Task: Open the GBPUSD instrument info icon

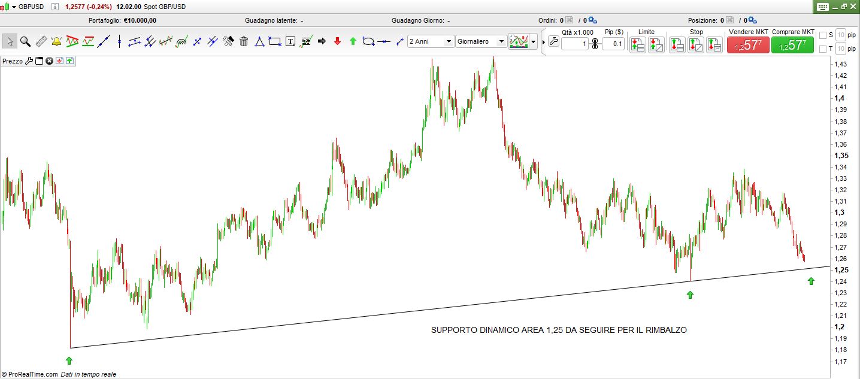Action: coord(54,7)
